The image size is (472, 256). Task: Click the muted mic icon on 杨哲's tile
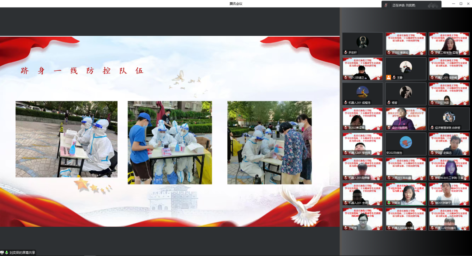(389, 103)
